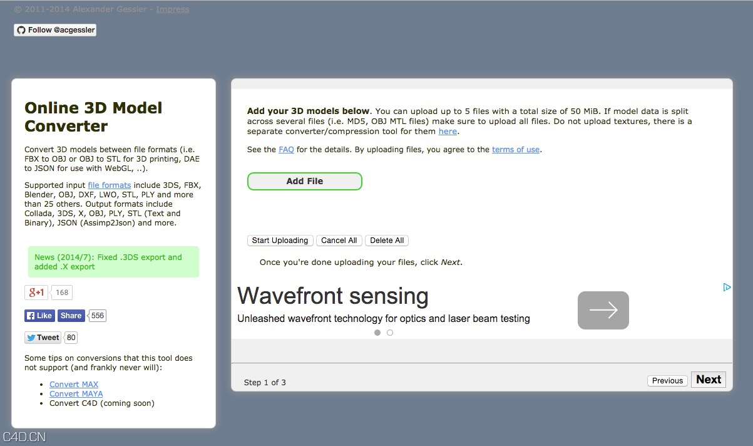Click the GitHub Follow @acgessler button
The width and height of the screenshot is (753, 446).
55,30
